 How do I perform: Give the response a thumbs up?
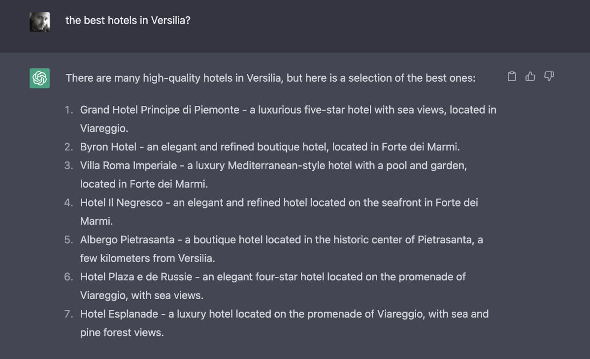pyautogui.click(x=530, y=76)
